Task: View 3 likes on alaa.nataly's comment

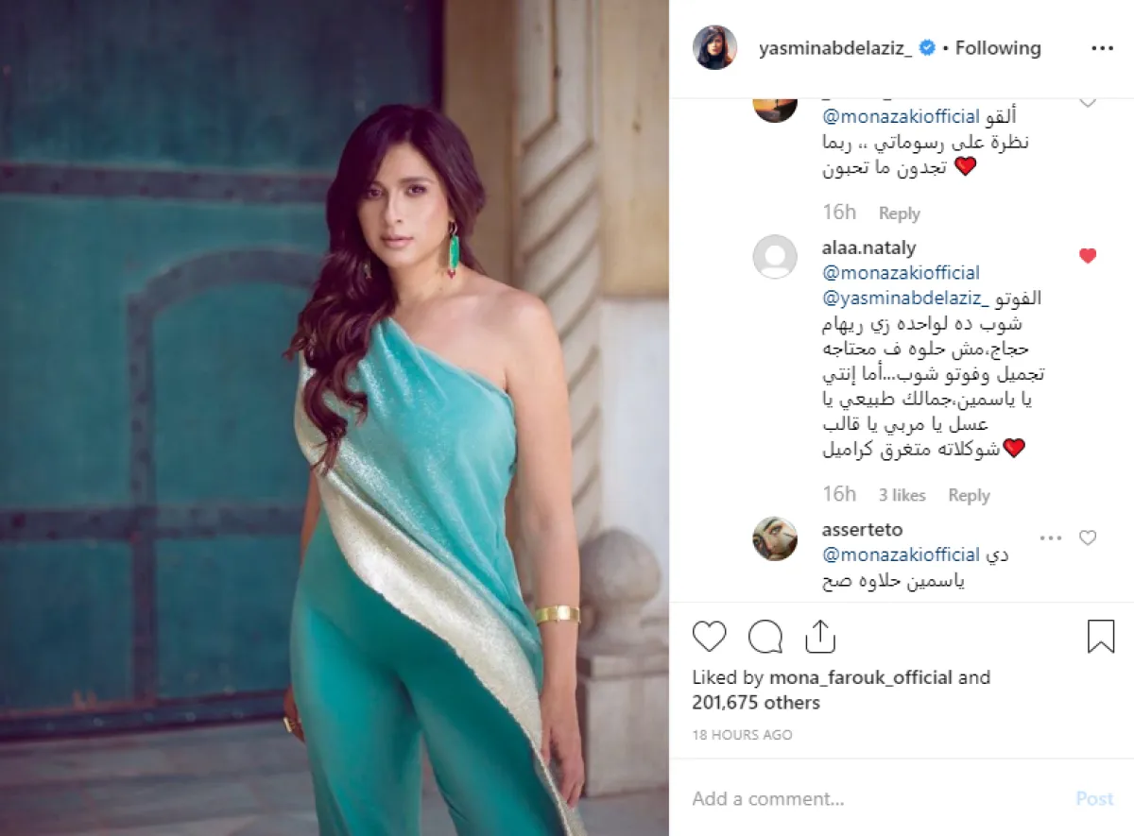Action: 902,495
